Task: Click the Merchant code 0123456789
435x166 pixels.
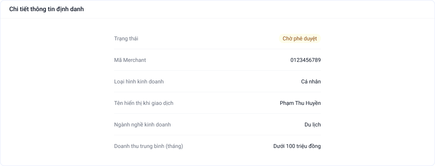Action: tap(305, 60)
